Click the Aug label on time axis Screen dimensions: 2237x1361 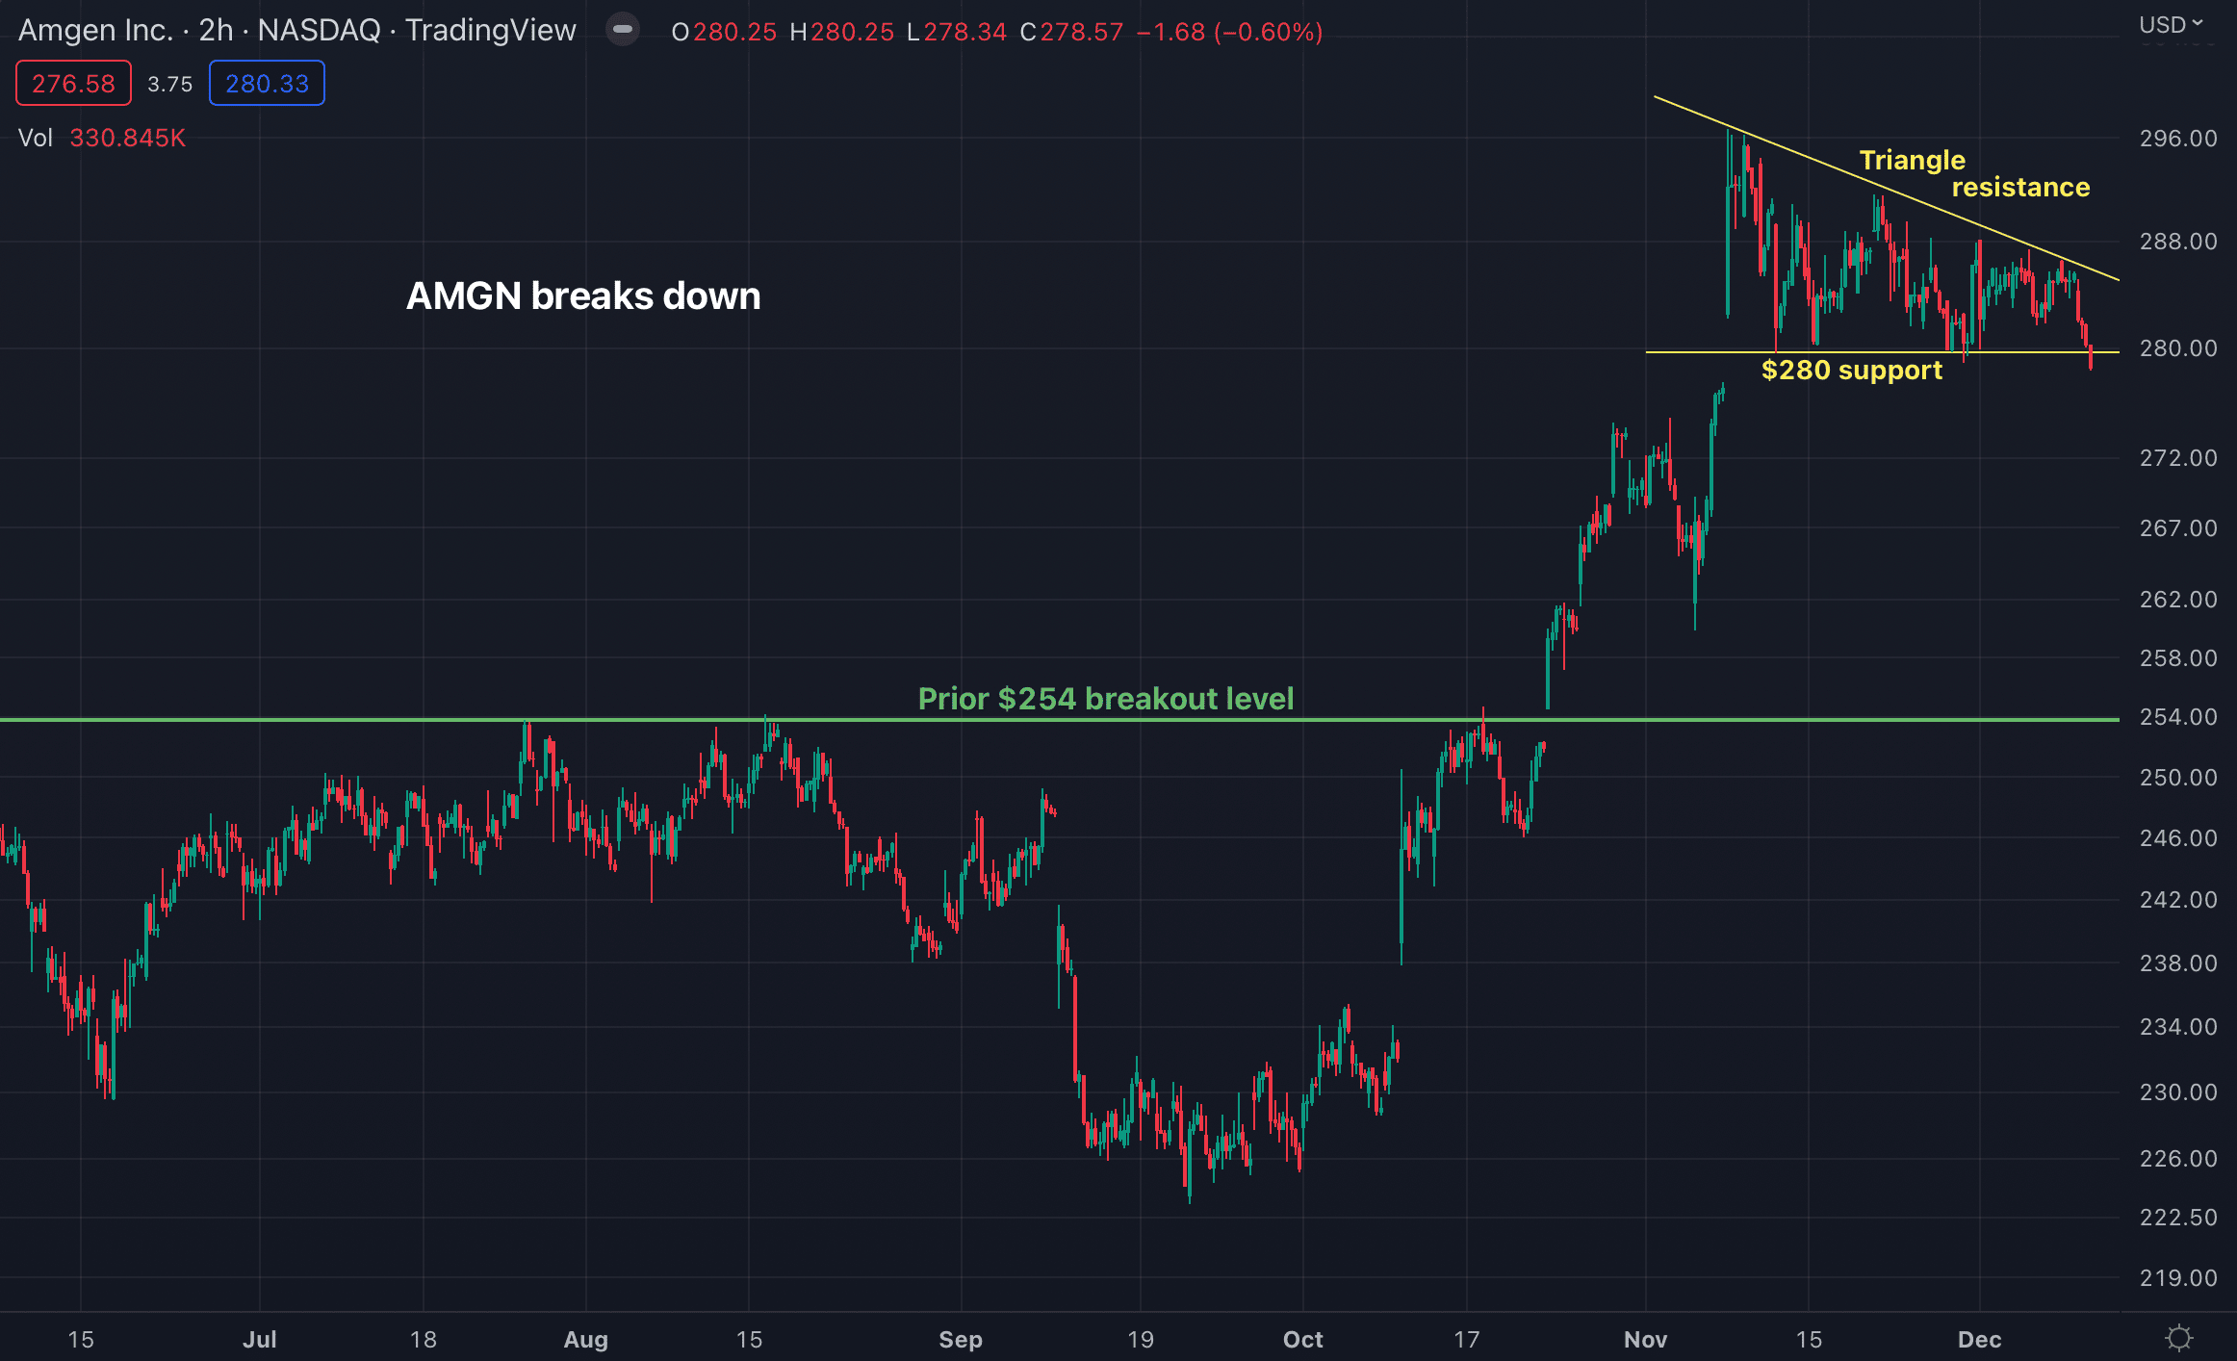(585, 1339)
